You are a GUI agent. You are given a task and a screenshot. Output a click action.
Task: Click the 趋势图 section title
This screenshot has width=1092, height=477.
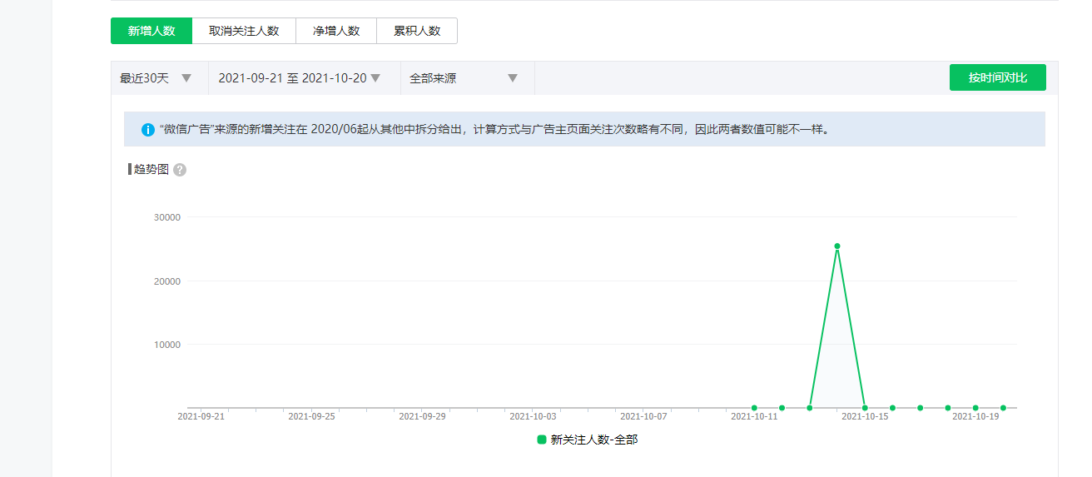coord(151,169)
